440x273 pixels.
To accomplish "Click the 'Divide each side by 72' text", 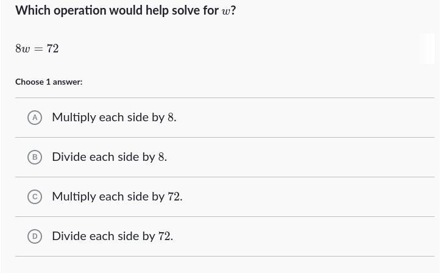I will [112, 236].
